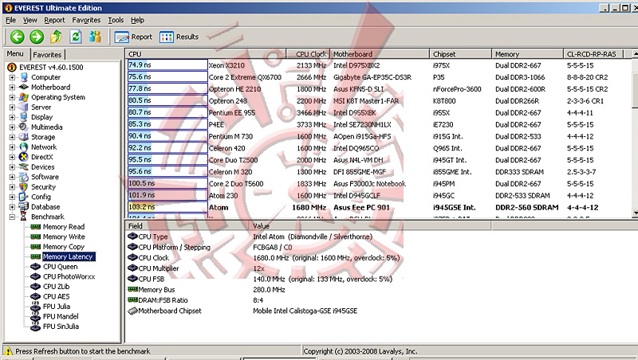638x360 pixels.
Task: Click the 100.5 ns latency bar
Action: click(167, 184)
